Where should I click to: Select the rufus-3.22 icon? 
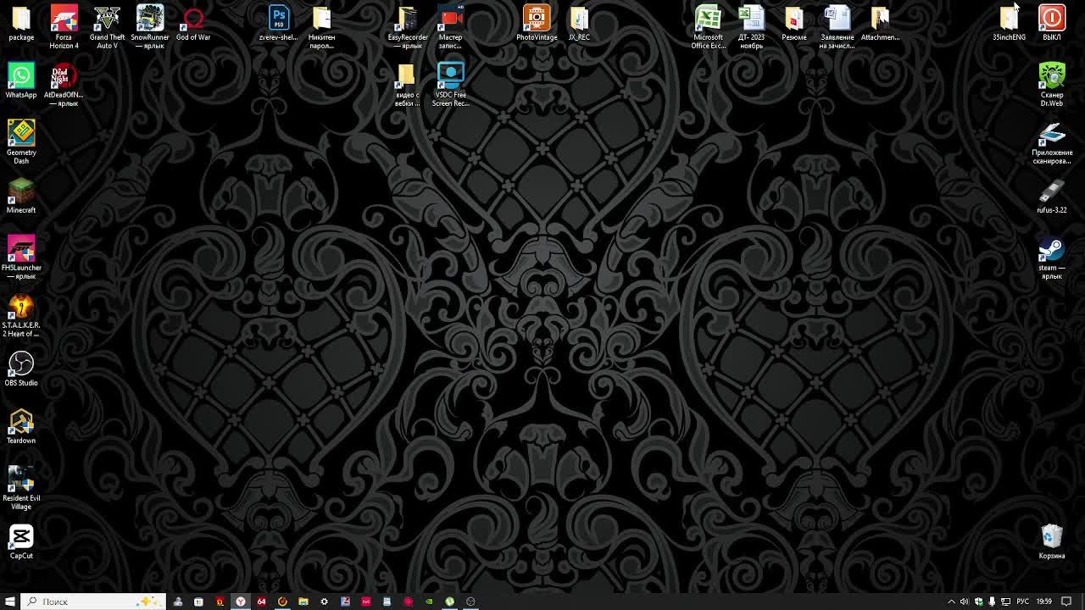click(x=1052, y=196)
